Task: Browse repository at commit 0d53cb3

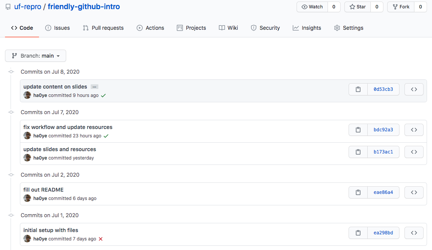Action: pos(414,89)
